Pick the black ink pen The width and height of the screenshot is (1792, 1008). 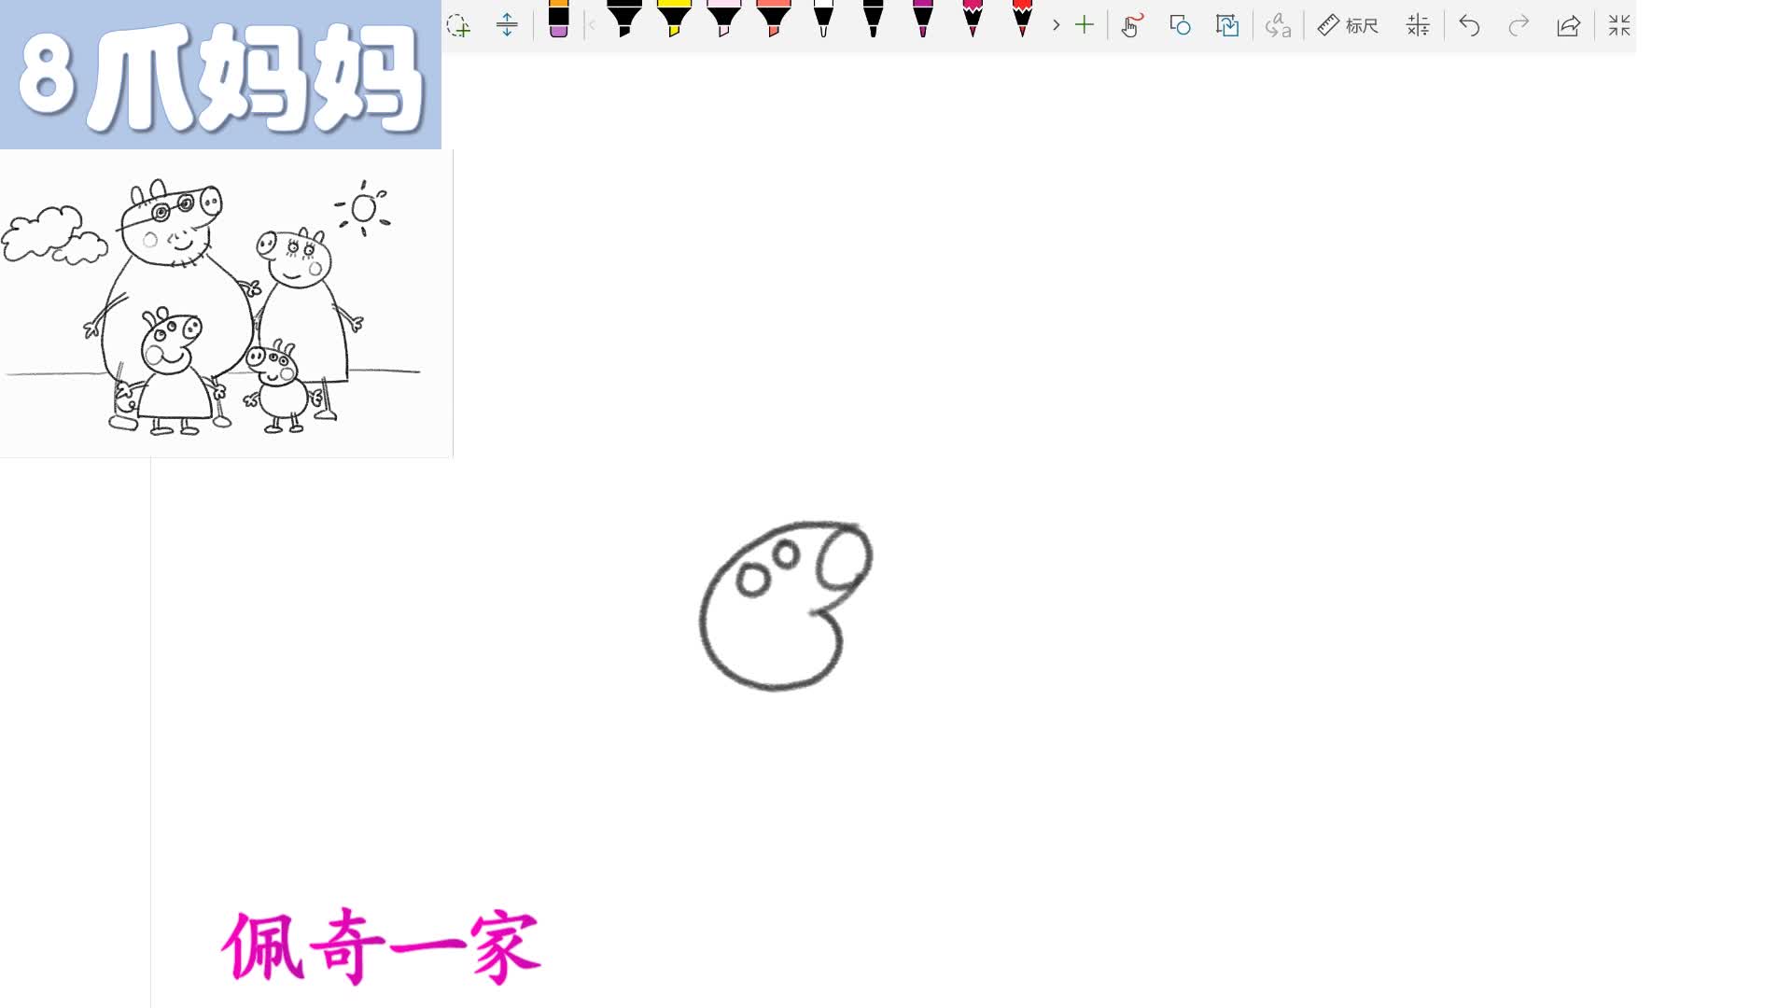(x=873, y=20)
